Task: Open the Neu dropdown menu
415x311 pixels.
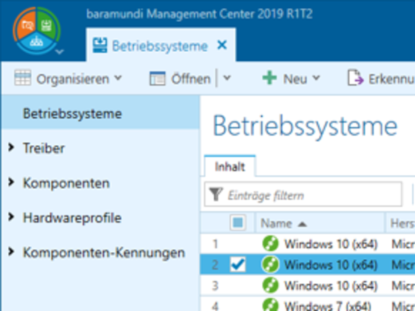Action: [316, 78]
